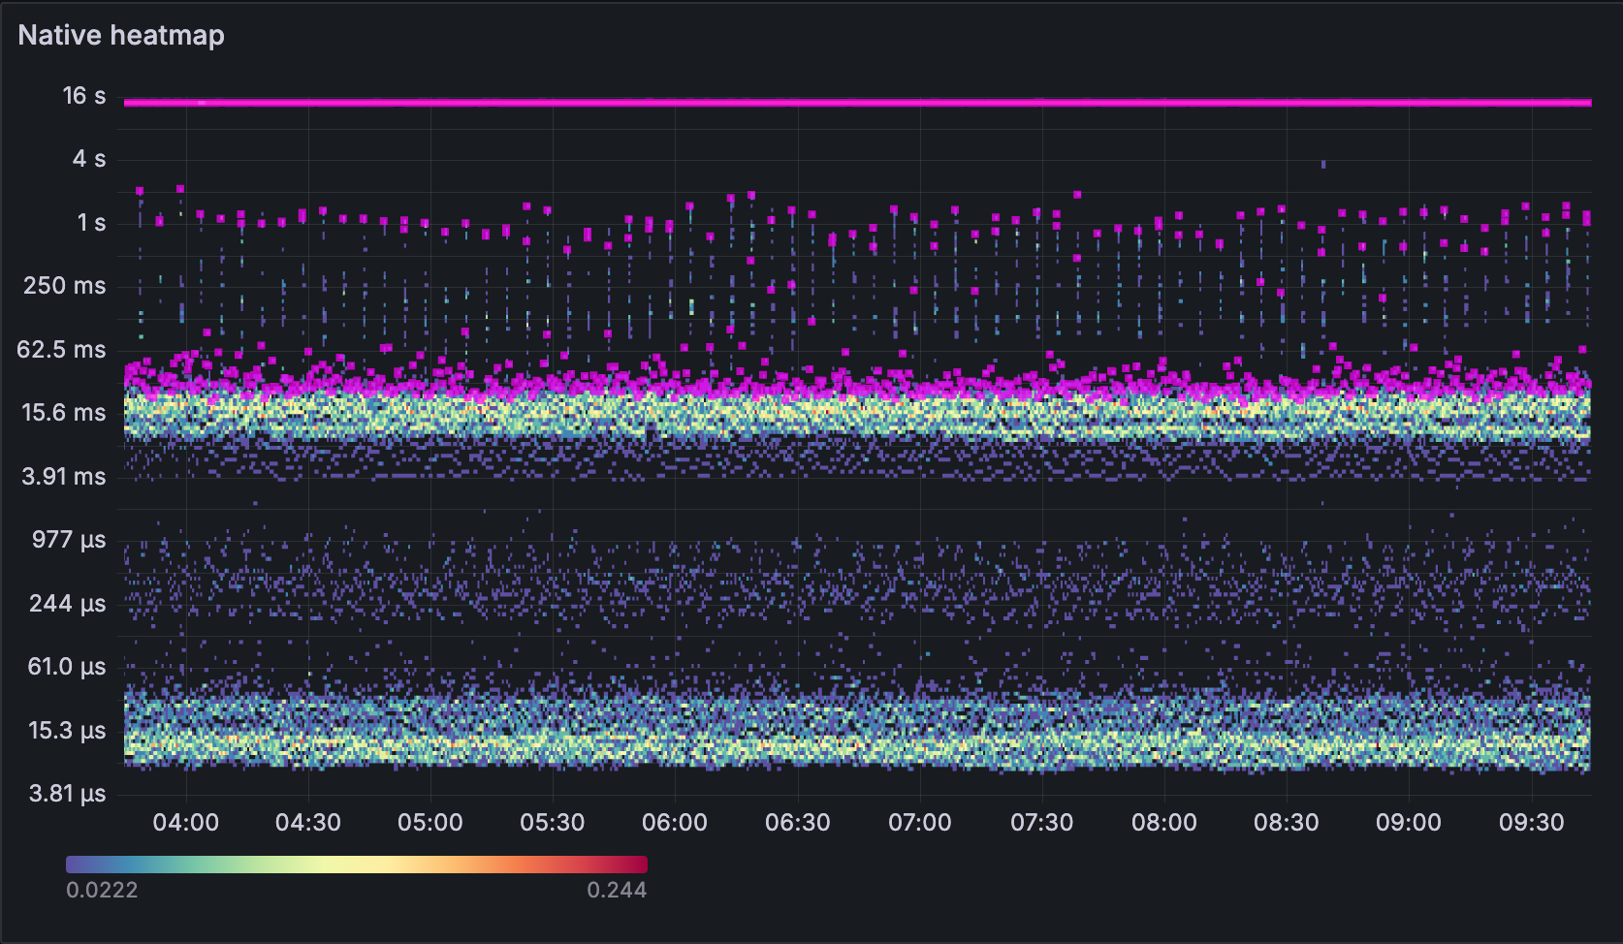Click the 08:00 tick on time axis
The height and width of the screenshot is (944, 1623).
1164,823
